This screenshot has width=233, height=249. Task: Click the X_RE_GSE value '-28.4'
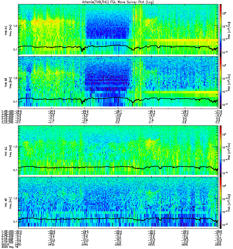tap(151, 111)
